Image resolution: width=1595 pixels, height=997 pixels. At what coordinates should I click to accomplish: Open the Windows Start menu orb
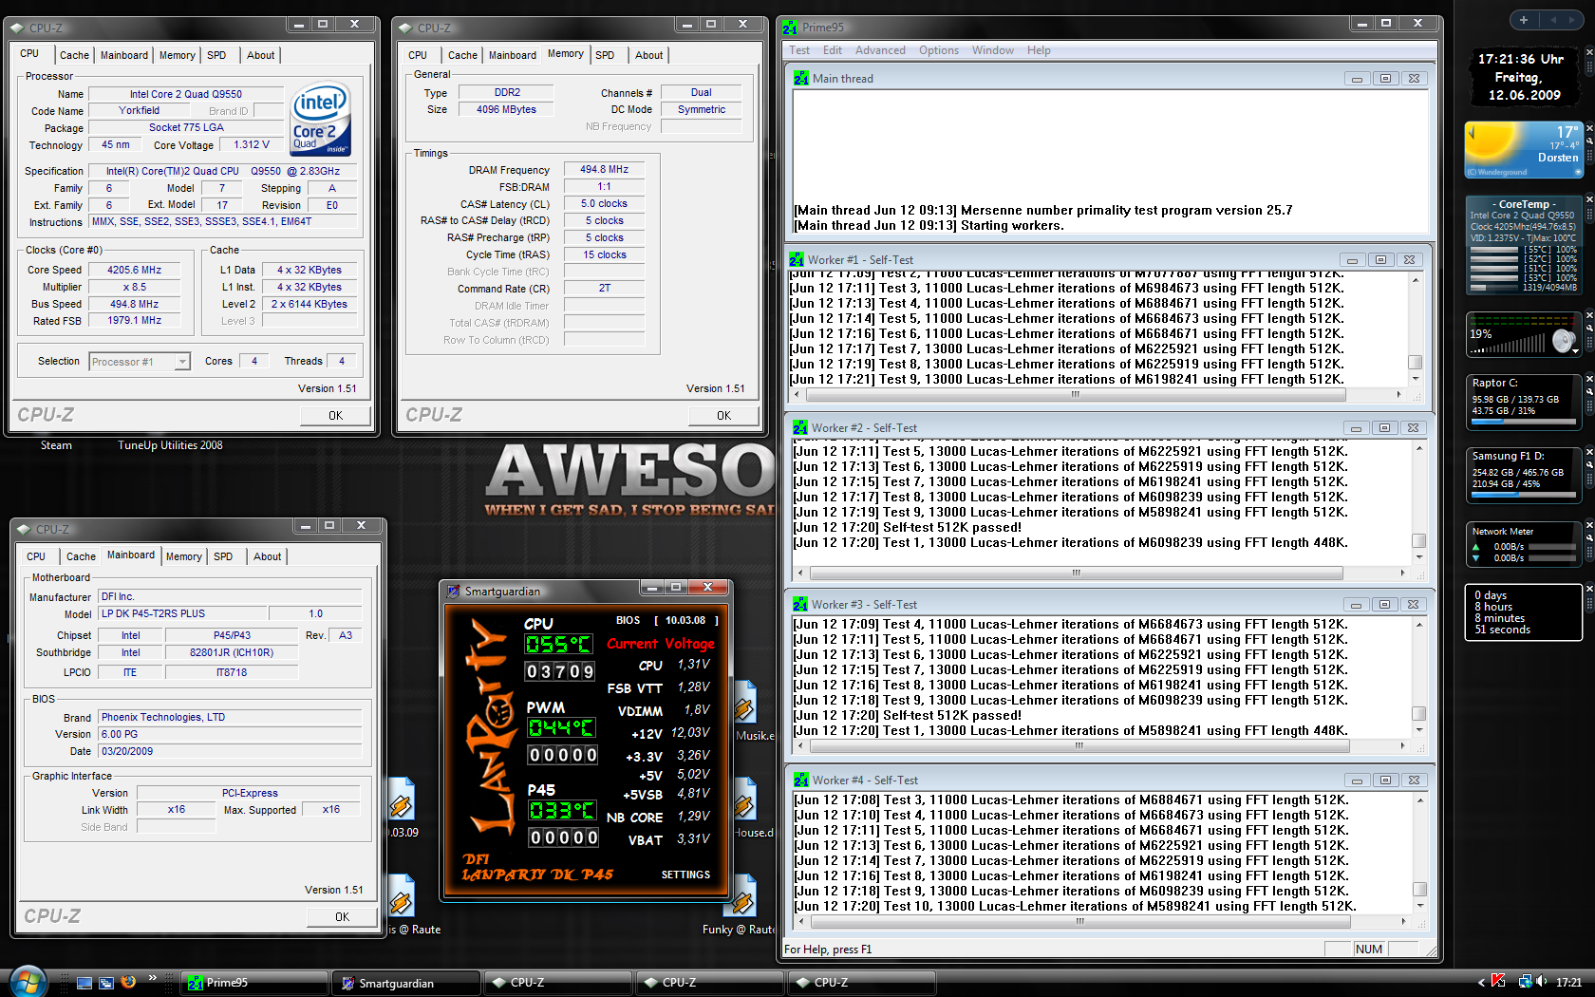27,981
